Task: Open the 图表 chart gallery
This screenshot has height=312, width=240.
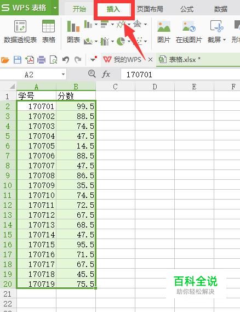Action: tap(73, 32)
